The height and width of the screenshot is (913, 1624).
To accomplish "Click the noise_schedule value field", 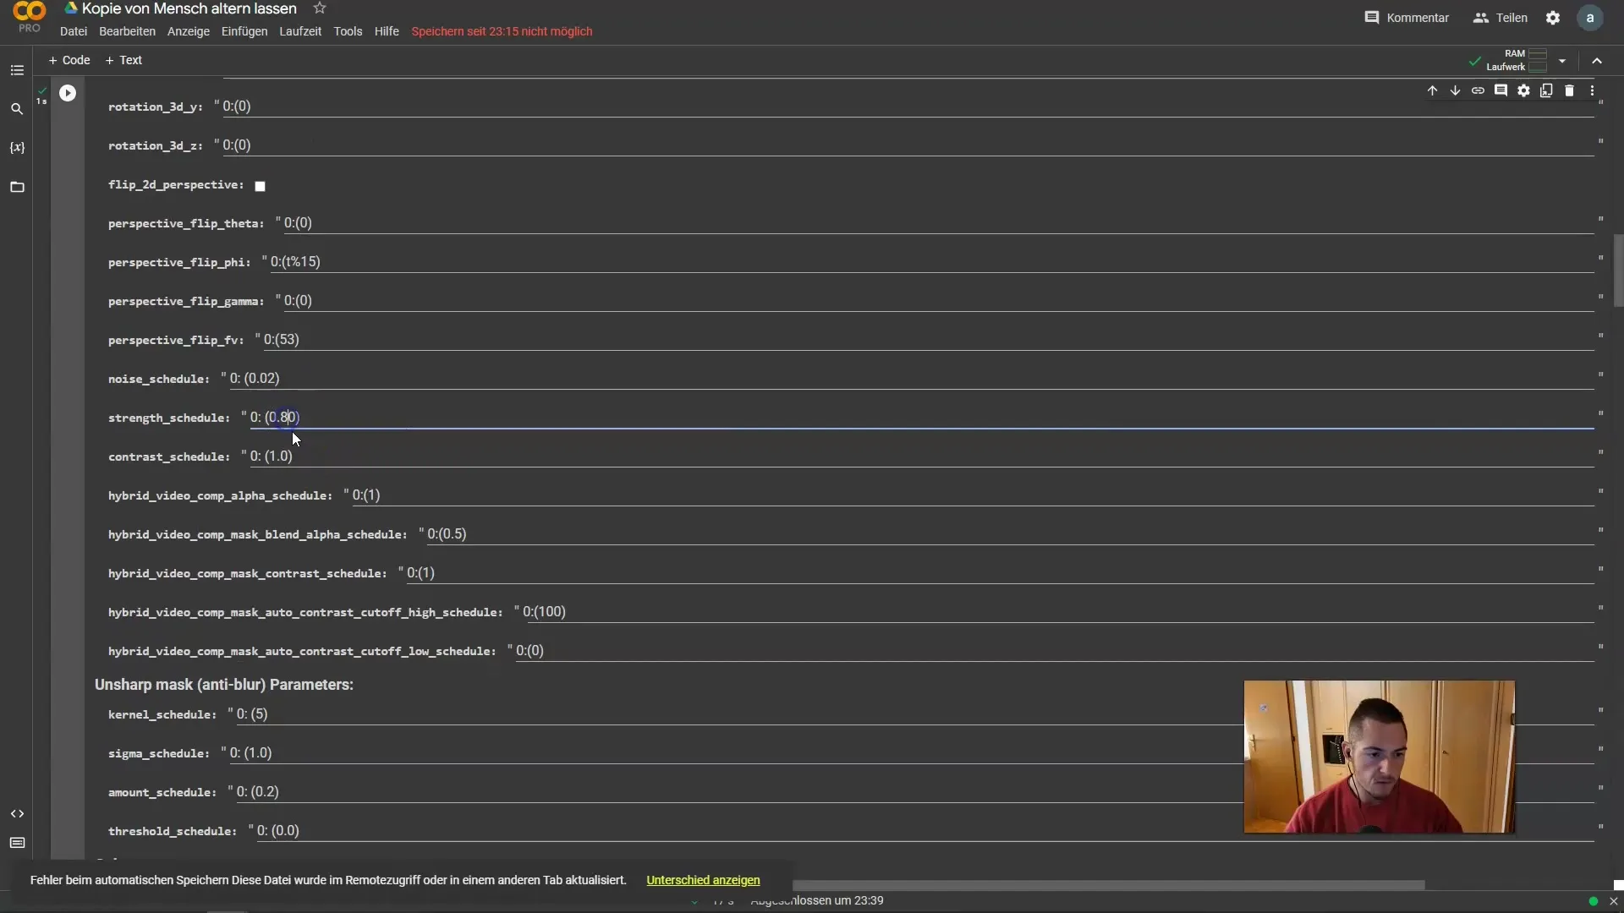I will pyautogui.click(x=255, y=378).
